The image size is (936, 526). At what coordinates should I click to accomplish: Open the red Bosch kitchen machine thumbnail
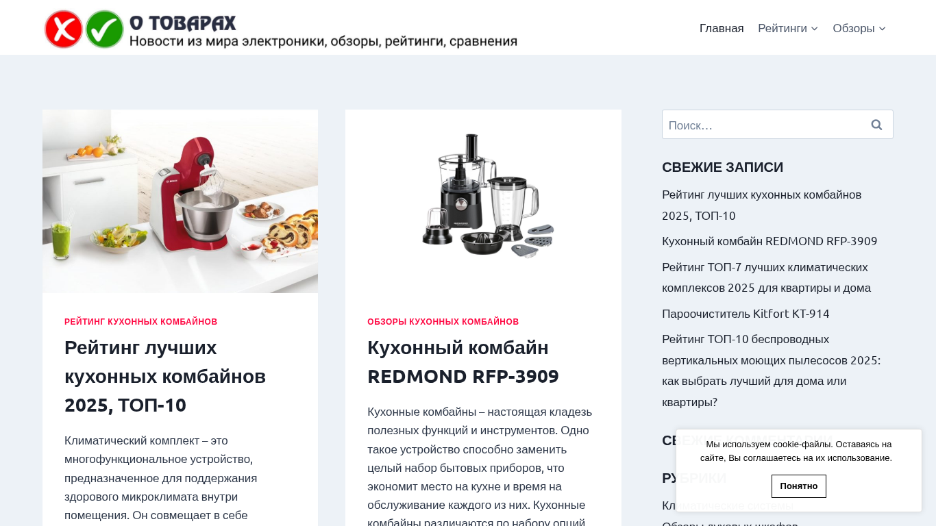(180, 201)
